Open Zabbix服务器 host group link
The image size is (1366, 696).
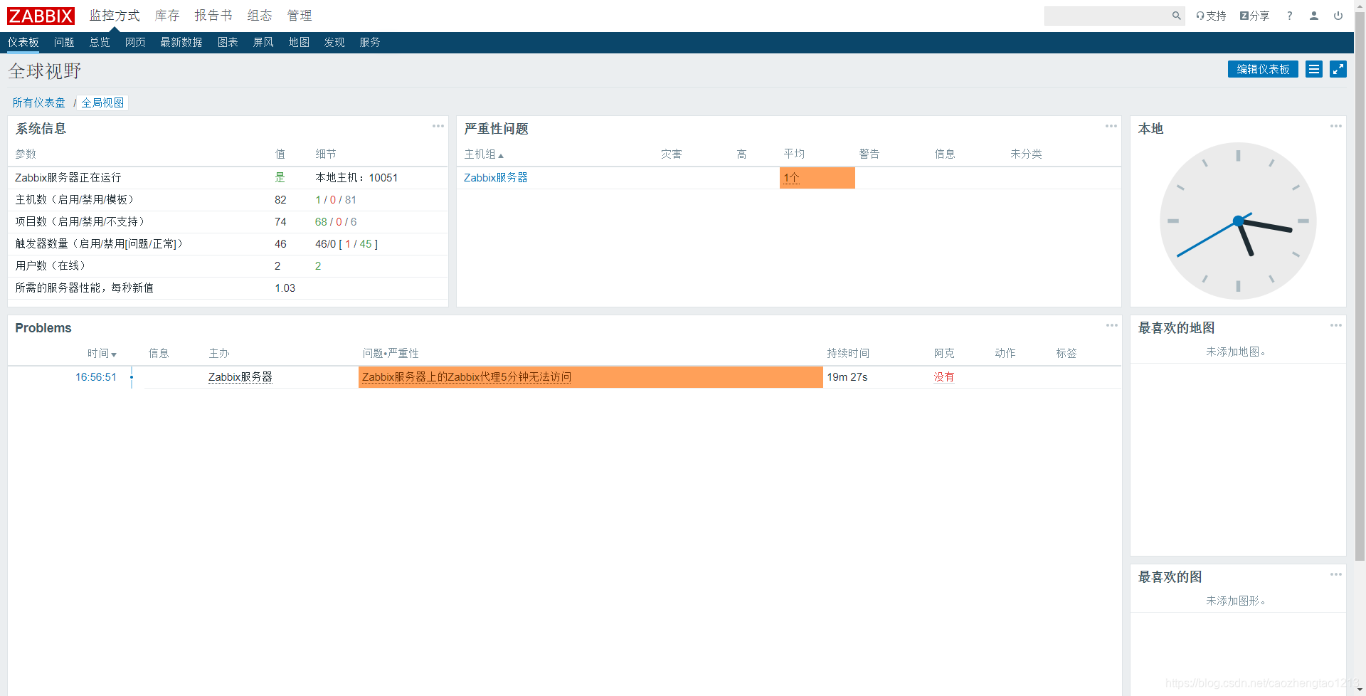point(496,178)
